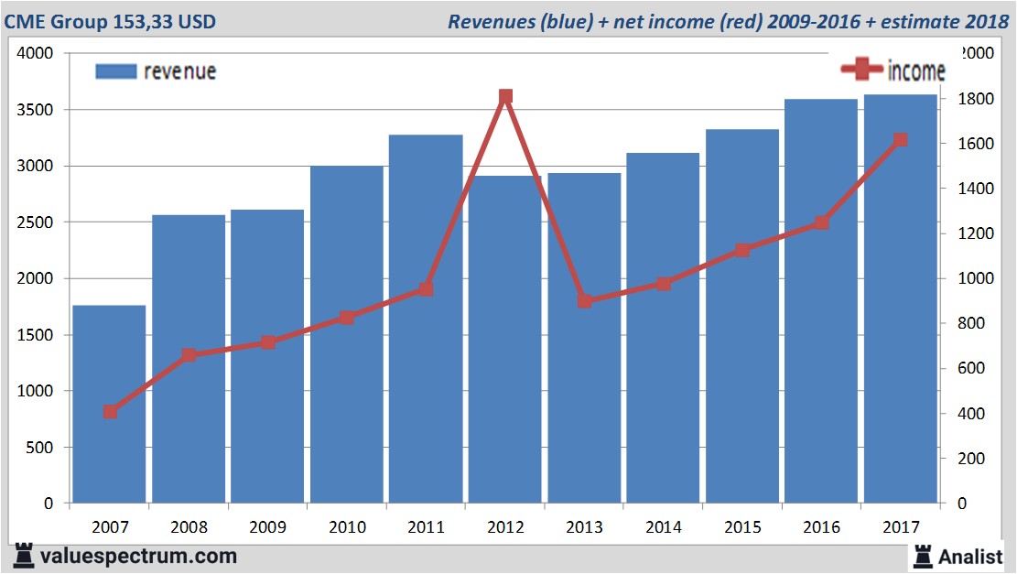The height and width of the screenshot is (574, 1017).
Task: Click the 4000 left axis label
Action: pos(37,54)
